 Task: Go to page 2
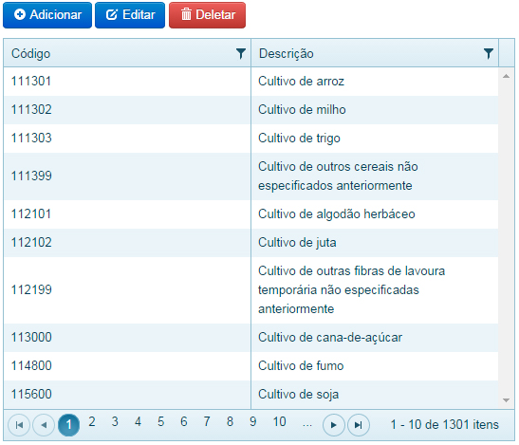[92, 422]
